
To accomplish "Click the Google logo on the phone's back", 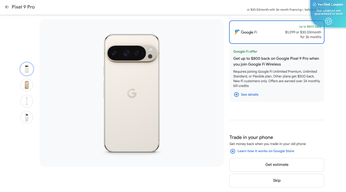I will point(132,94).
